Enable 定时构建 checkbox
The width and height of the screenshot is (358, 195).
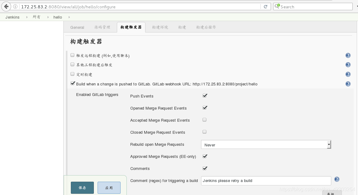[x=72, y=74]
